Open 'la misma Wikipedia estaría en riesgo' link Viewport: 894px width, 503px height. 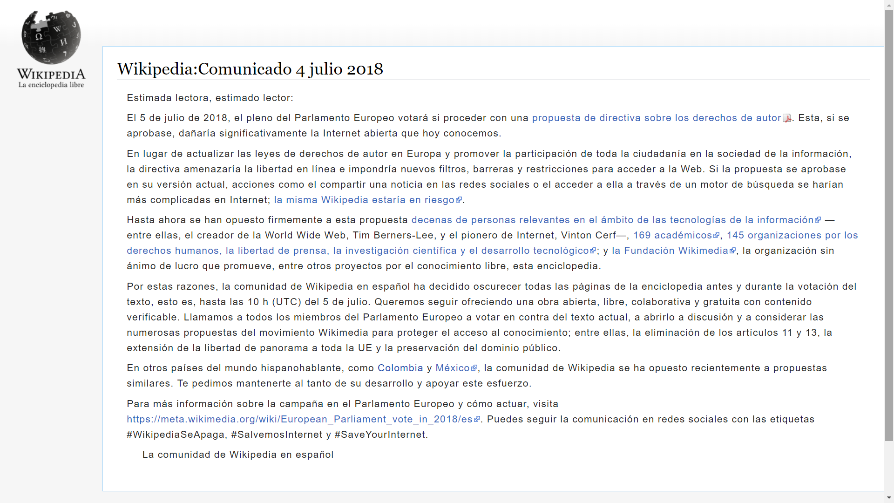[364, 200]
